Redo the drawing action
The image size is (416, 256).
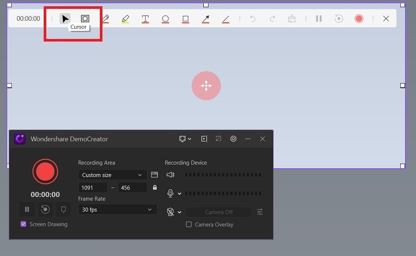point(272,19)
